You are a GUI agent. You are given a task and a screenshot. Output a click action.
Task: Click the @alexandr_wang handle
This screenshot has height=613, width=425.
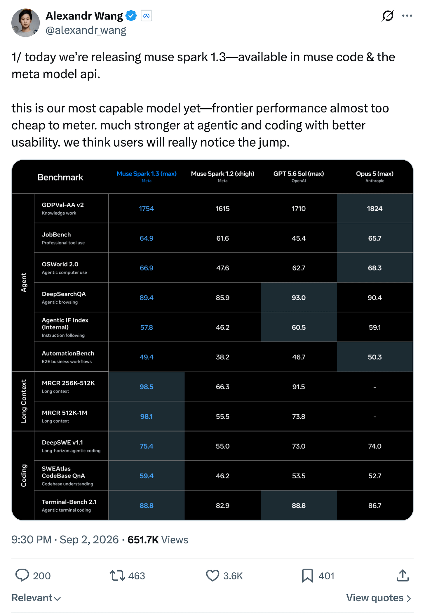86,30
